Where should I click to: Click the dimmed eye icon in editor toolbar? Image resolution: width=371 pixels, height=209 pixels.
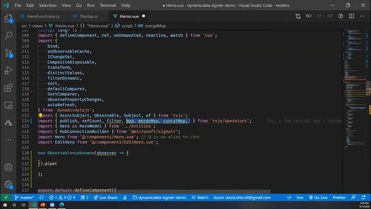pos(319,16)
